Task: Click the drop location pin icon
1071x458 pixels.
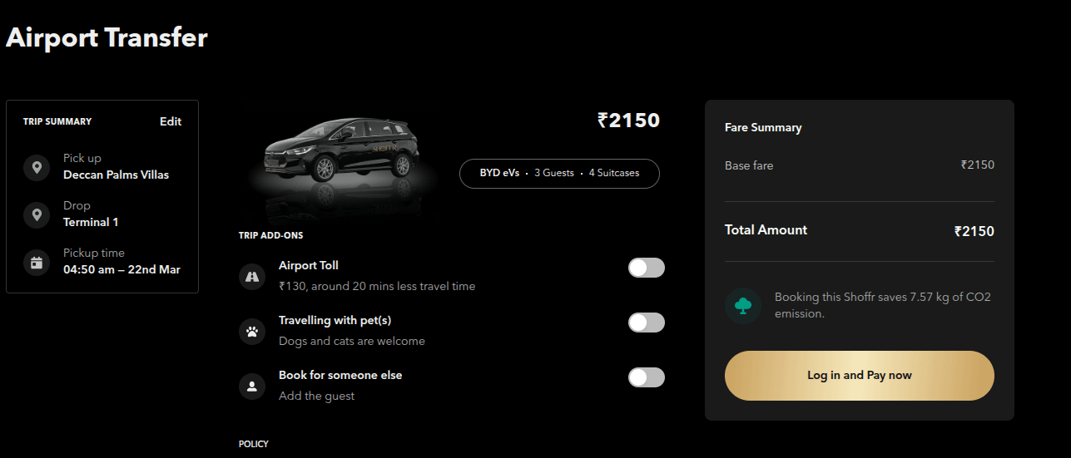Action: pos(37,215)
